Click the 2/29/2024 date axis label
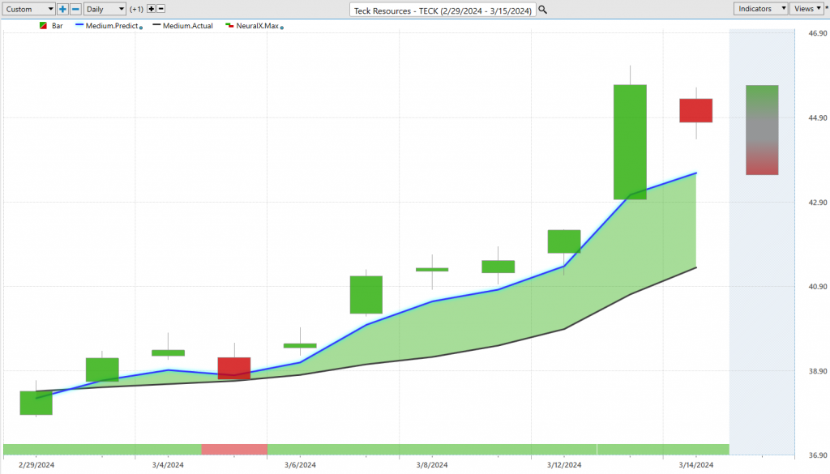This screenshot has width=830, height=474. point(36,465)
